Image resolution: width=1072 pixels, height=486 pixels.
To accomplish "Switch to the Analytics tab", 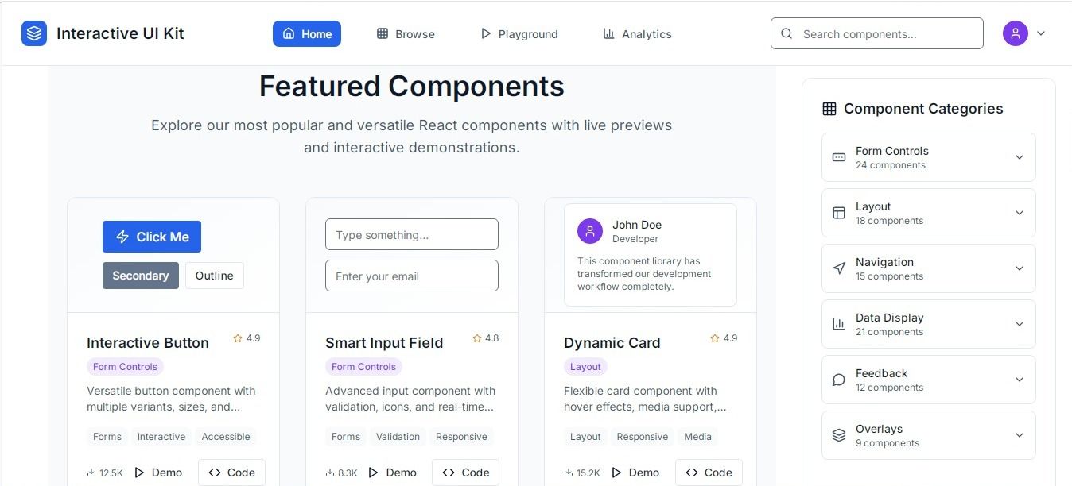I will [637, 34].
